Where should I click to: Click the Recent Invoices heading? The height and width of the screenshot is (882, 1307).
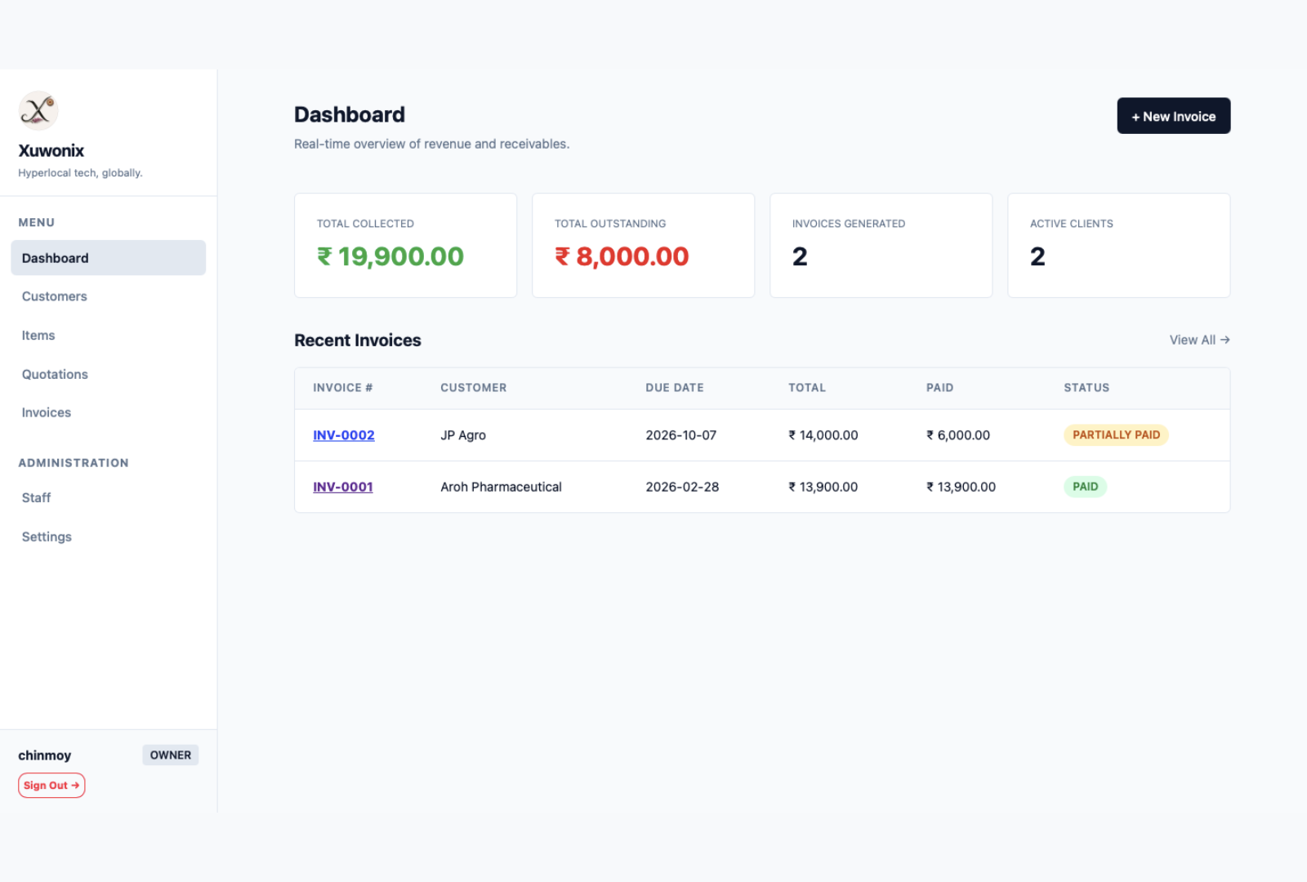click(x=358, y=341)
